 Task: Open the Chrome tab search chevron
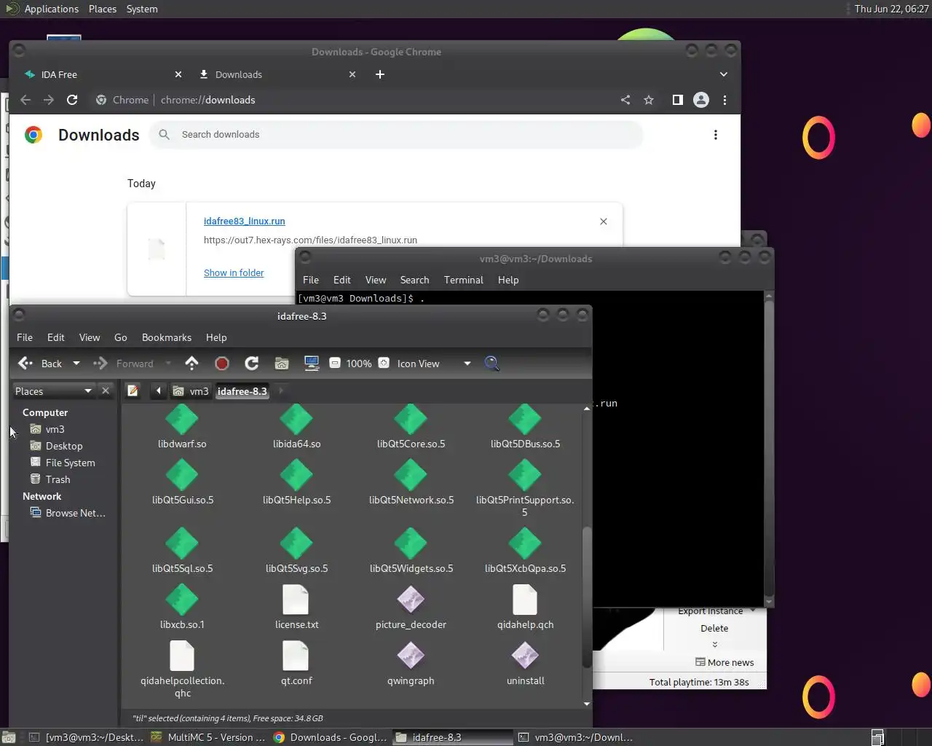(x=723, y=74)
